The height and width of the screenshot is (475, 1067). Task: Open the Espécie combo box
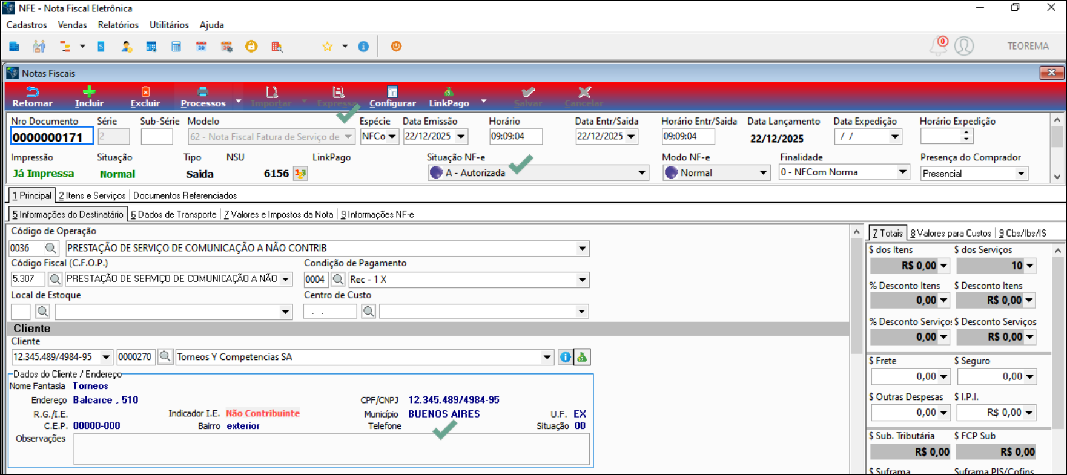click(392, 137)
